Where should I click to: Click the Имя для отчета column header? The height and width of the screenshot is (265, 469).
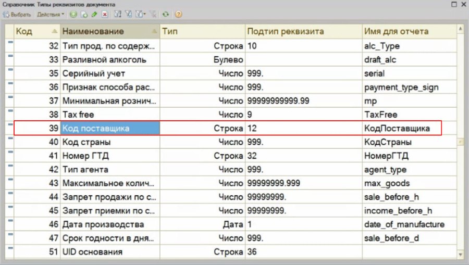(410, 31)
